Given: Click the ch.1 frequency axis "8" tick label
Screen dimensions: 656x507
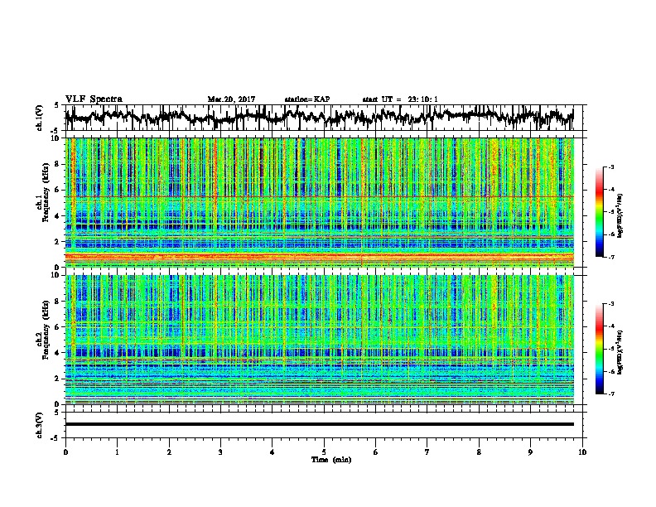Looking at the screenshot, I should (57, 164).
